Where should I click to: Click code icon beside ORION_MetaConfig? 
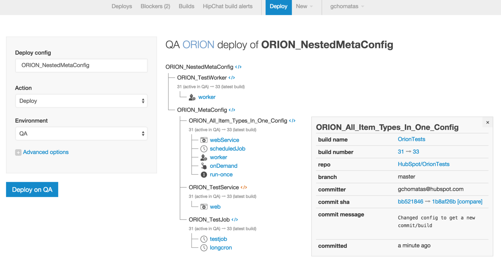click(x=232, y=110)
